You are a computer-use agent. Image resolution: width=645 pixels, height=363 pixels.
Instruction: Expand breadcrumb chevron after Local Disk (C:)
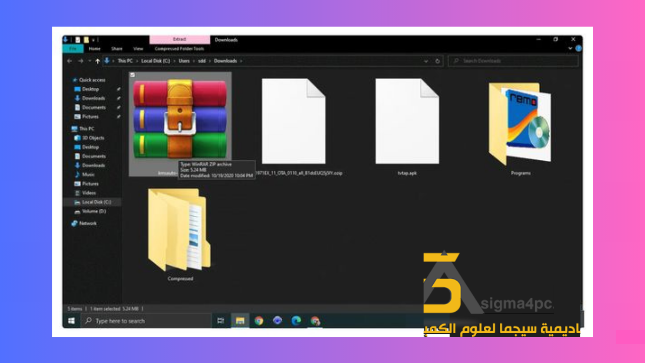[x=174, y=61]
